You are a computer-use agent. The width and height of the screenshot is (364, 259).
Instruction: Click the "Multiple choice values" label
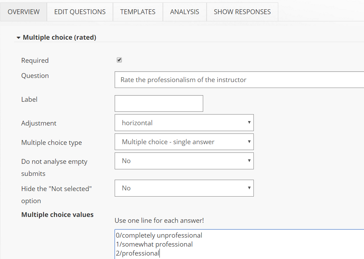pos(58,215)
